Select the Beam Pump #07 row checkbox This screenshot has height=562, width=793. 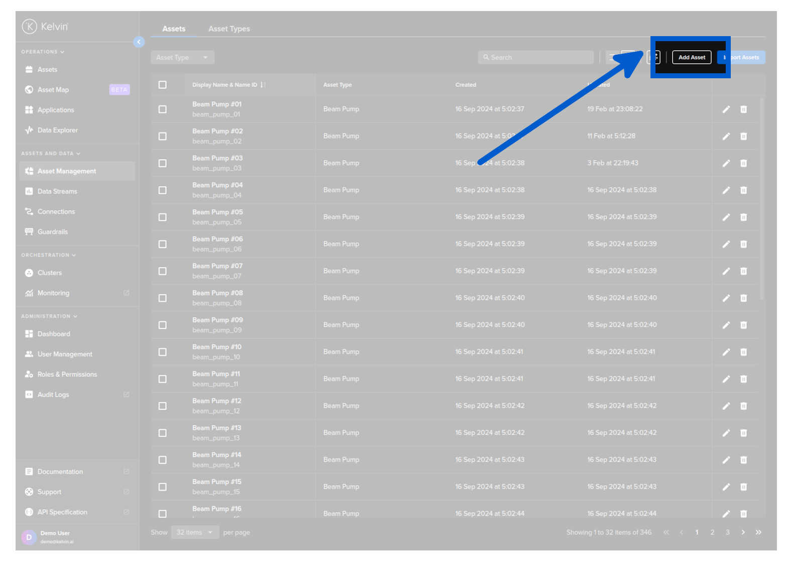163,271
